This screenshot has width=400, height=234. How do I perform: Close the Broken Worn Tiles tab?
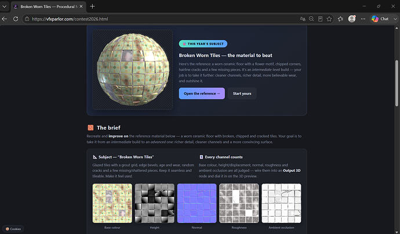tap(81, 6)
